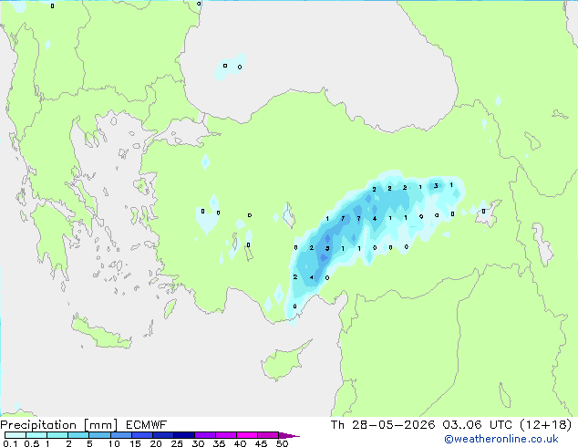The image size is (578, 447).
Task: Click the '45' legend scale label
Action: pyautogui.click(x=261, y=443)
